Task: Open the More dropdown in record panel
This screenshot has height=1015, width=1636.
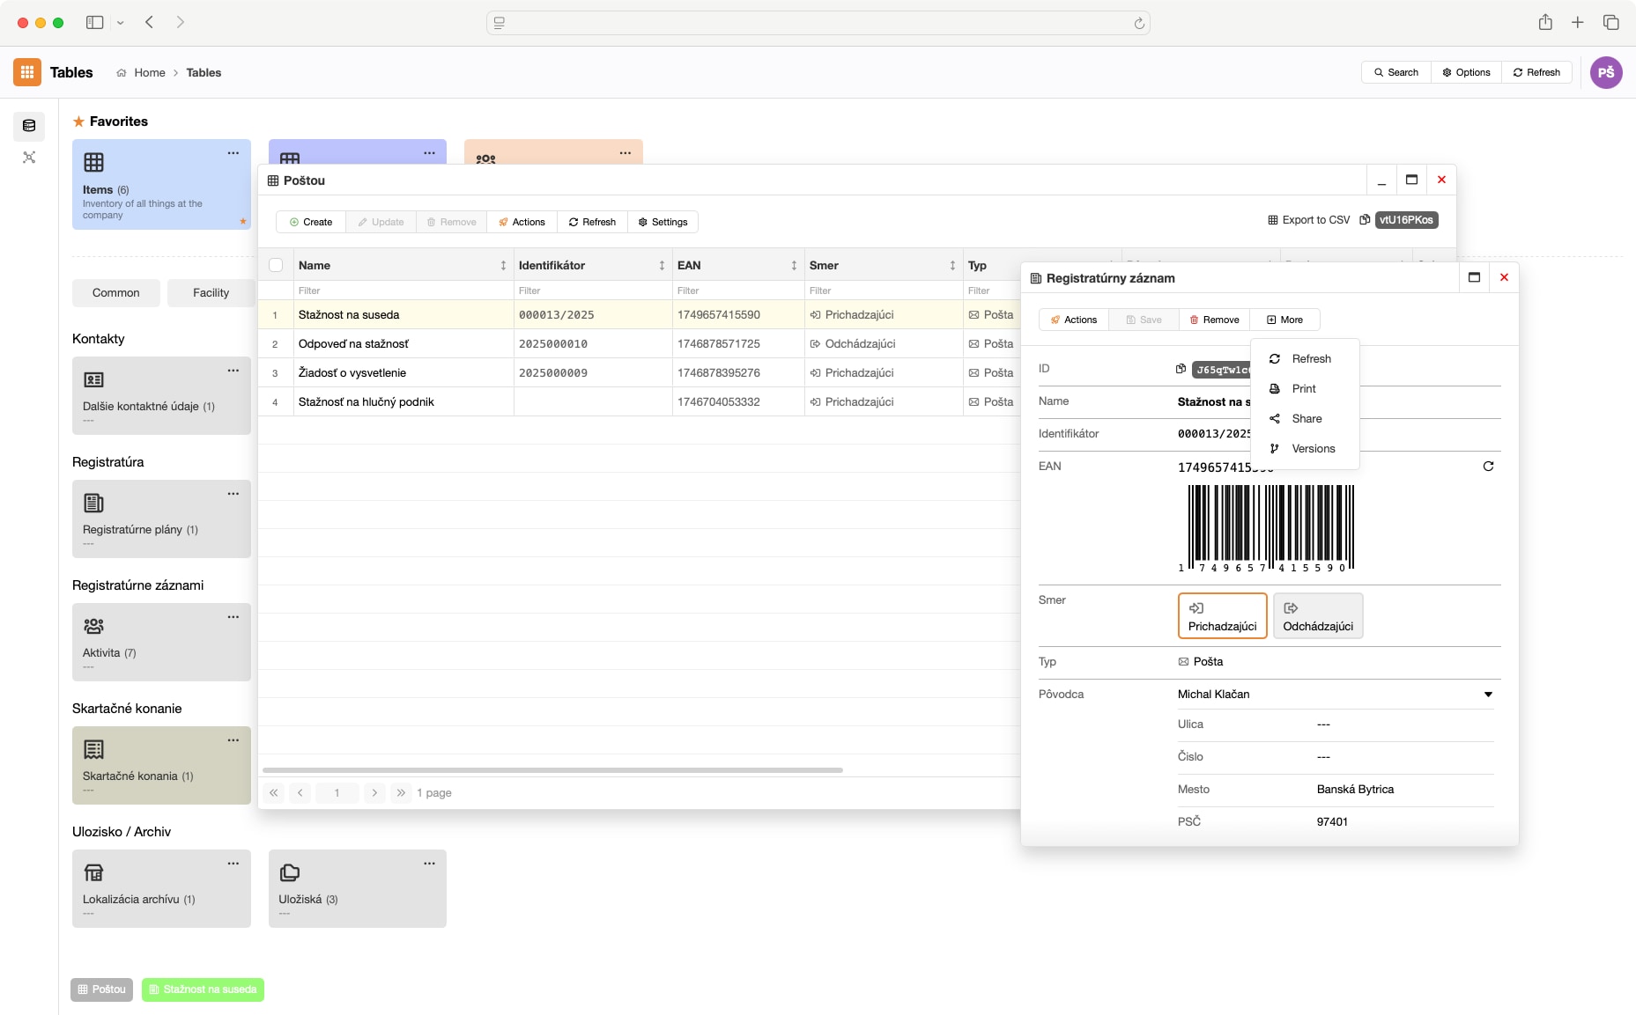Action: coord(1284,320)
